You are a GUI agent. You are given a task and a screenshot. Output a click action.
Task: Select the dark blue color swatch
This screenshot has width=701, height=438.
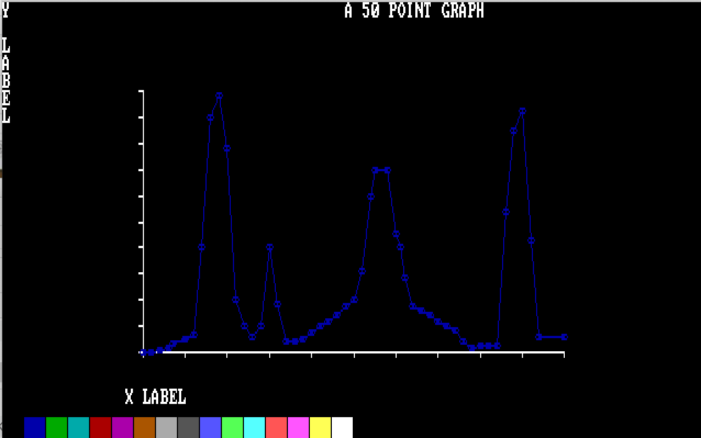(35, 428)
